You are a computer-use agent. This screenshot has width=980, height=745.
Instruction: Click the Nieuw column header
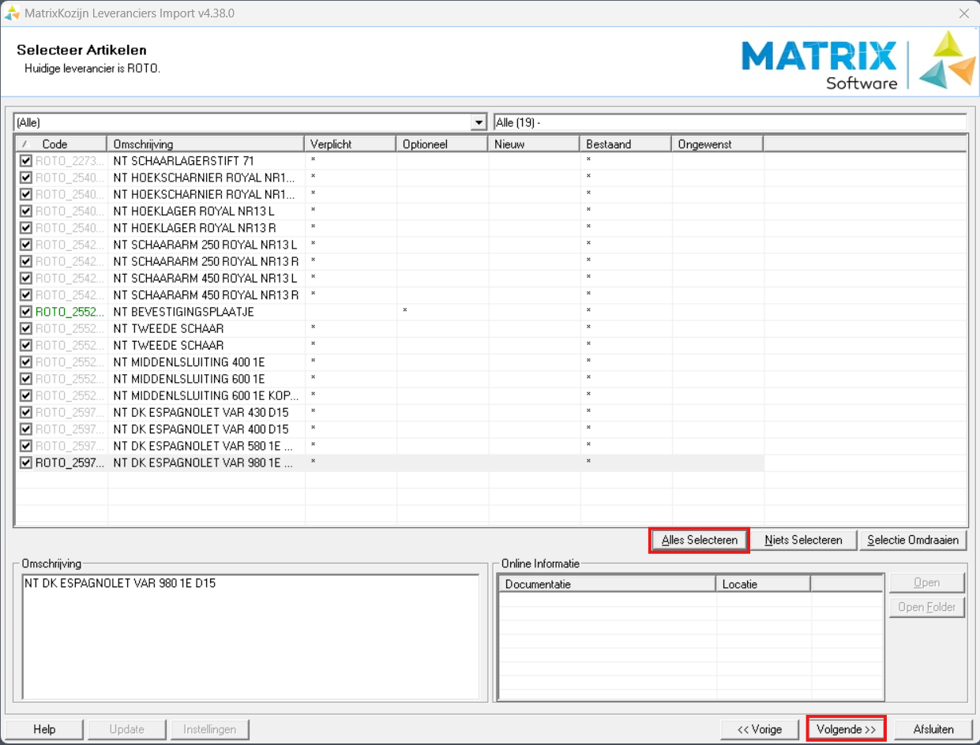pos(534,144)
